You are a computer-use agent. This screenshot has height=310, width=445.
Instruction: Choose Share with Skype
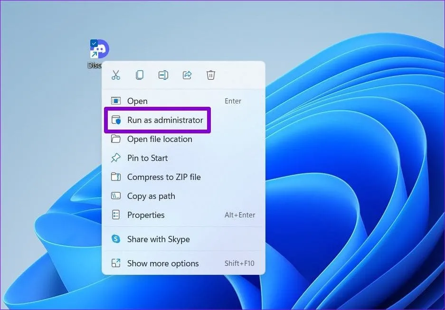click(158, 239)
